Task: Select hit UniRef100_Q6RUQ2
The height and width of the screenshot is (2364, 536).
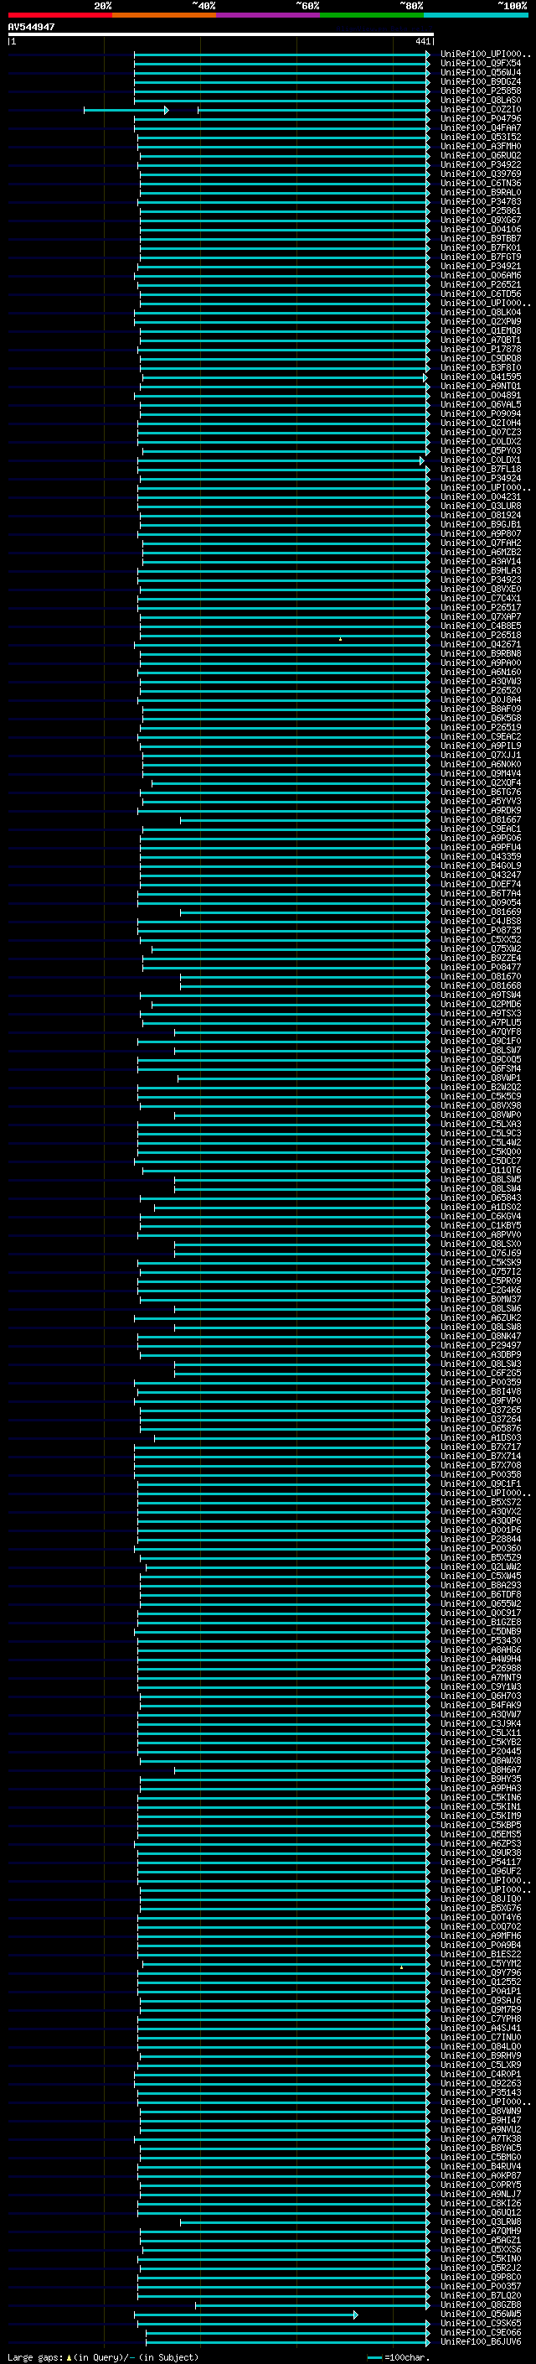Action: (x=481, y=155)
